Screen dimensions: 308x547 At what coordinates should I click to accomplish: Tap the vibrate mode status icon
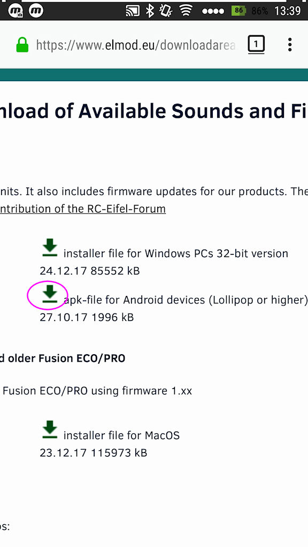tap(166, 11)
